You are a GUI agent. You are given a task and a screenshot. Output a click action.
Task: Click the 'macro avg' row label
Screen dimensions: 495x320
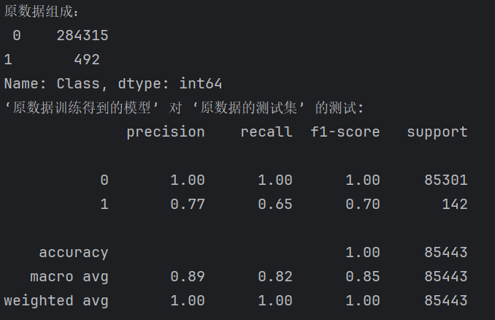tap(69, 277)
